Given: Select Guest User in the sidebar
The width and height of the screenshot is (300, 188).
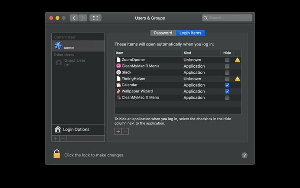Looking at the screenshot, I should pos(78,62).
